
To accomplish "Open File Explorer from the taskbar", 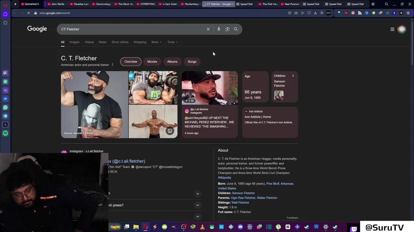I will tap(136, 227).
